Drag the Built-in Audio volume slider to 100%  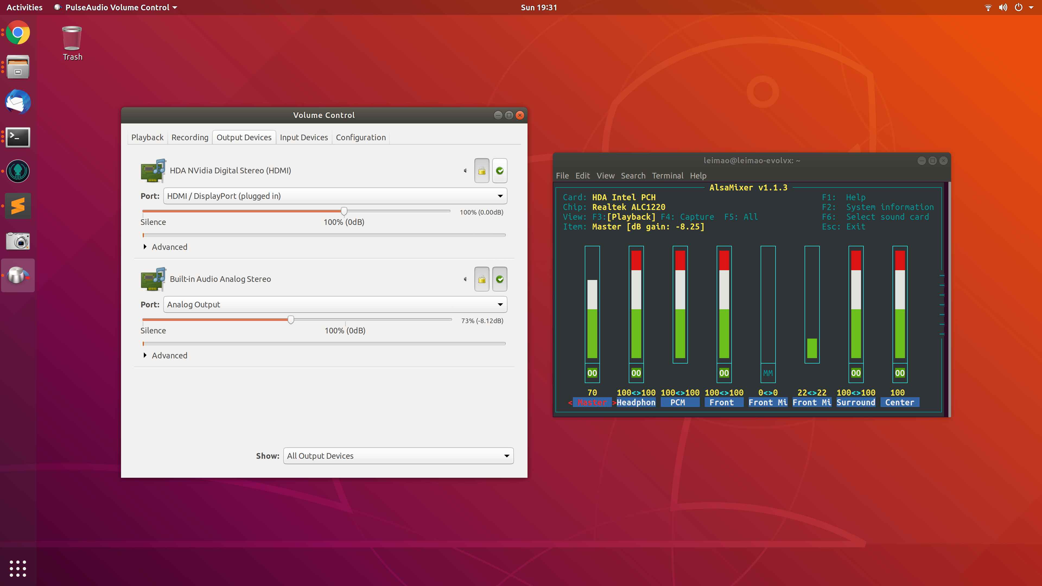coord(344,320)
